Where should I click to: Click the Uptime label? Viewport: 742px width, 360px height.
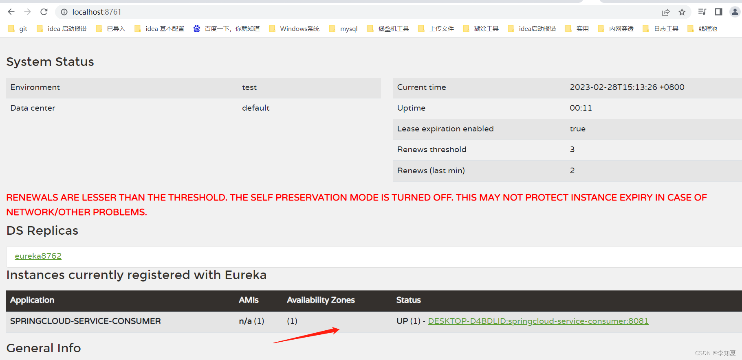(411, 108)
